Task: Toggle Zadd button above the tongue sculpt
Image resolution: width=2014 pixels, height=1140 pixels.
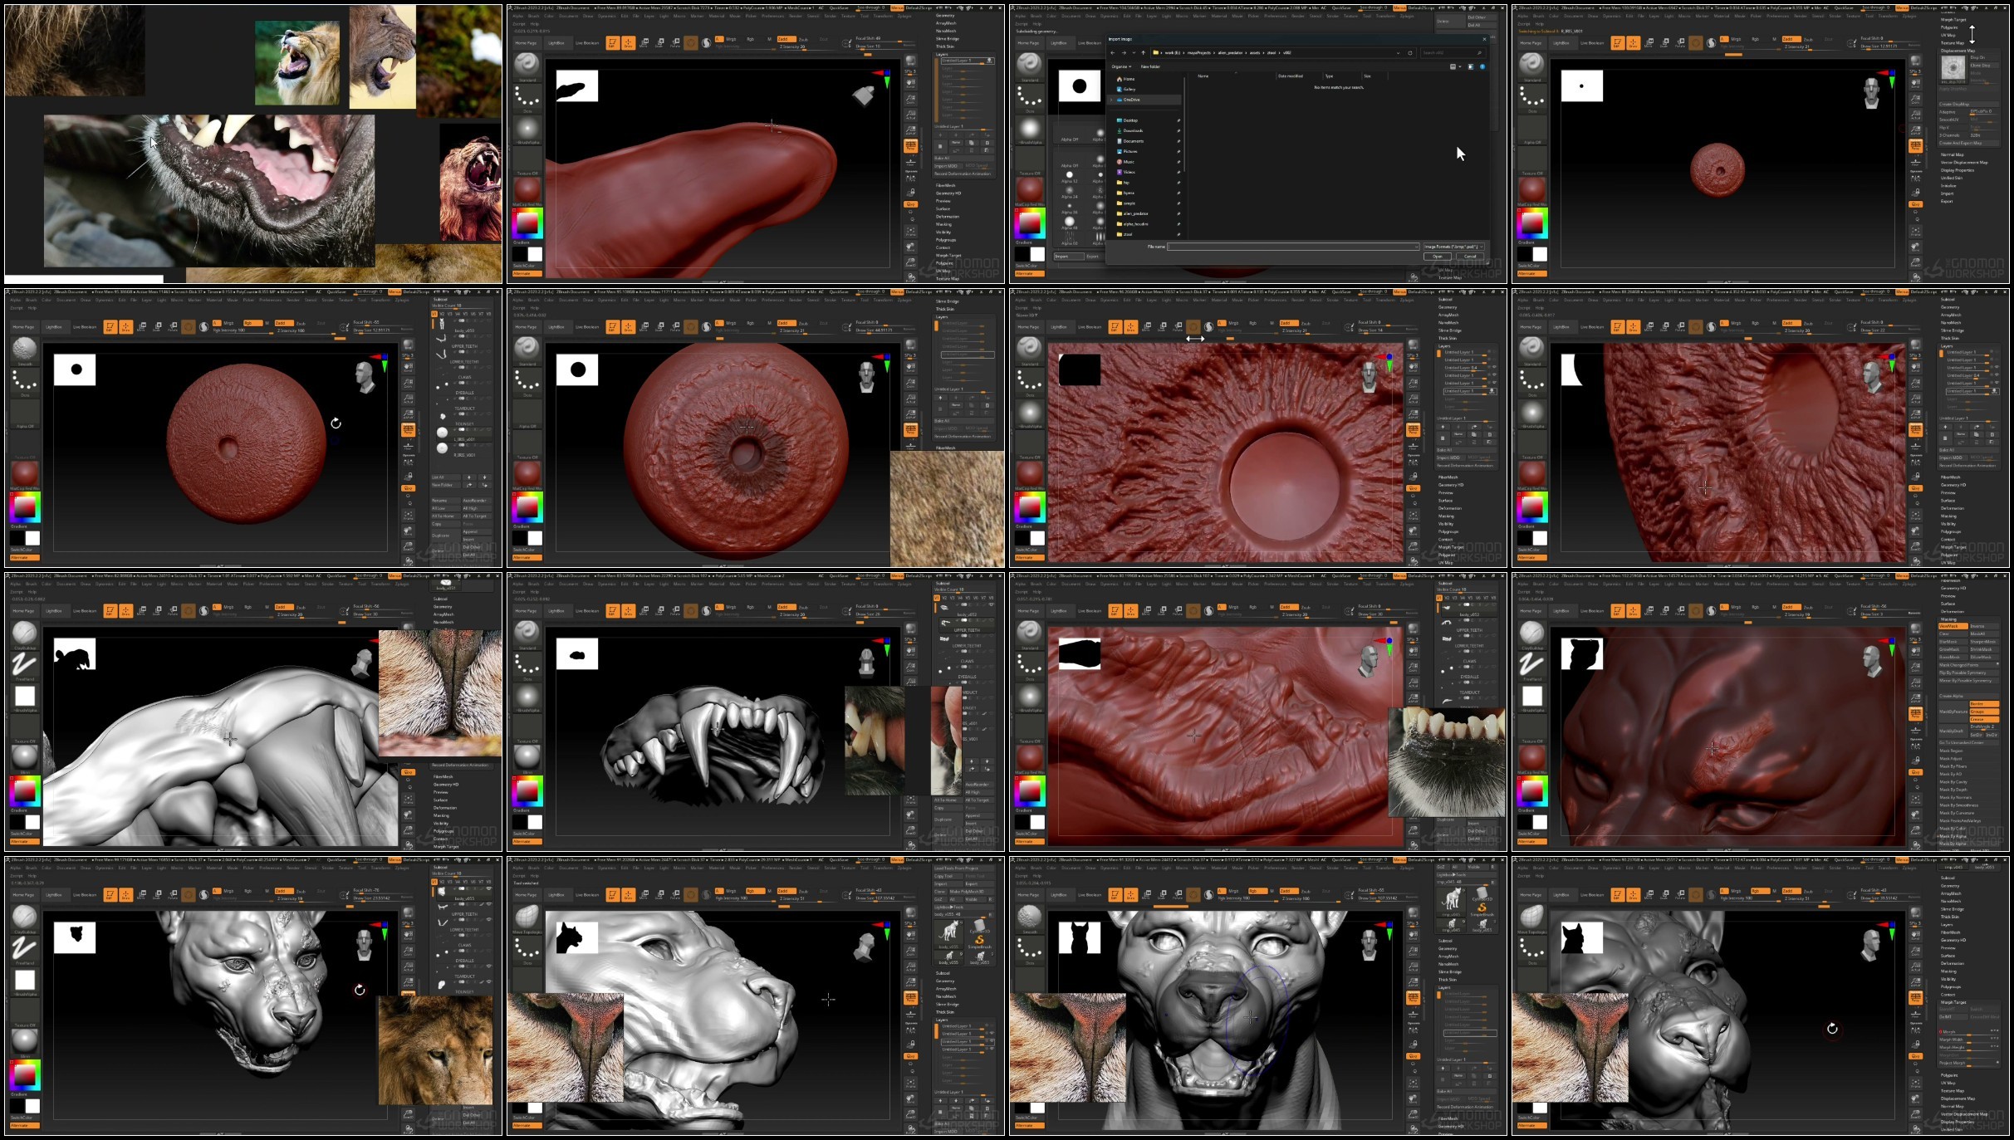Action: click(785, 39)
